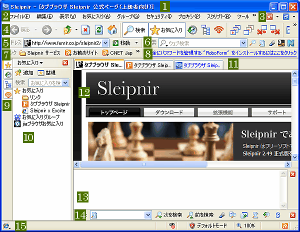Expand the menu bar overflow chevron
The image size is (300, 232).
254,15
